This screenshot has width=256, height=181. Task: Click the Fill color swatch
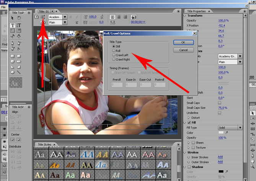(x=221, y=132)
